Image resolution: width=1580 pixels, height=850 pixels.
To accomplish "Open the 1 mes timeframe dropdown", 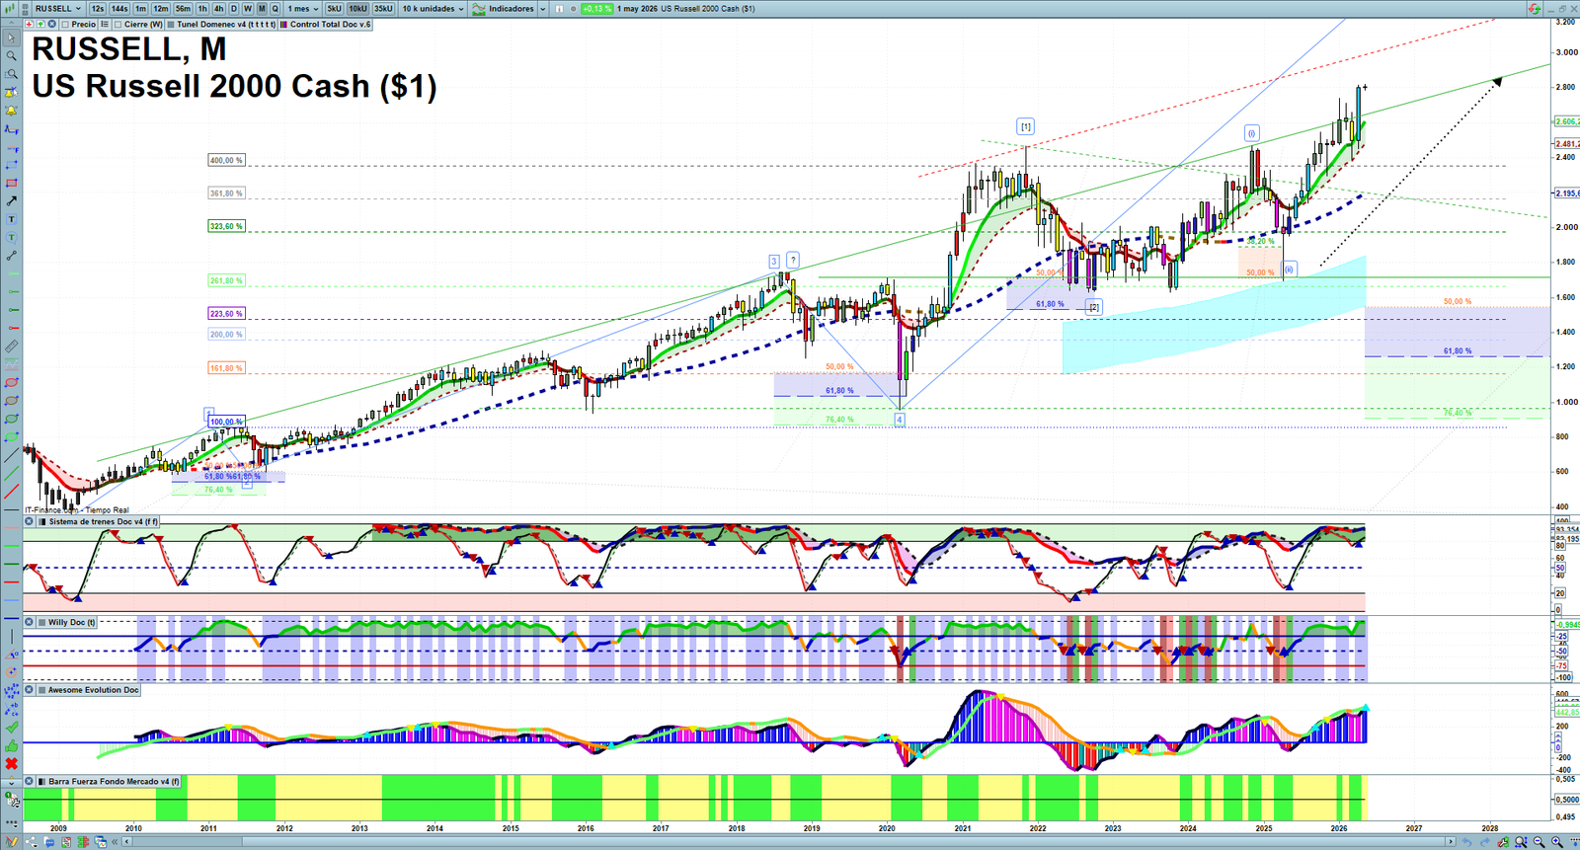I will pyautogui.click(x=302, y=9).
